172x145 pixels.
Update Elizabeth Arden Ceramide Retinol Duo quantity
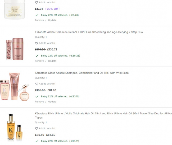52,61
